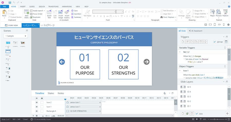This screenshot has width=231, height=122.
Task: Open the Scenes dropdown showing 1 Sample
Action: pyautogui.click(x=16, y=36)
